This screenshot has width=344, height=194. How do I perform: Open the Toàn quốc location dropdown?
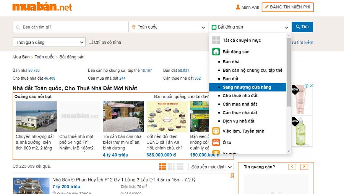(169, 27)
